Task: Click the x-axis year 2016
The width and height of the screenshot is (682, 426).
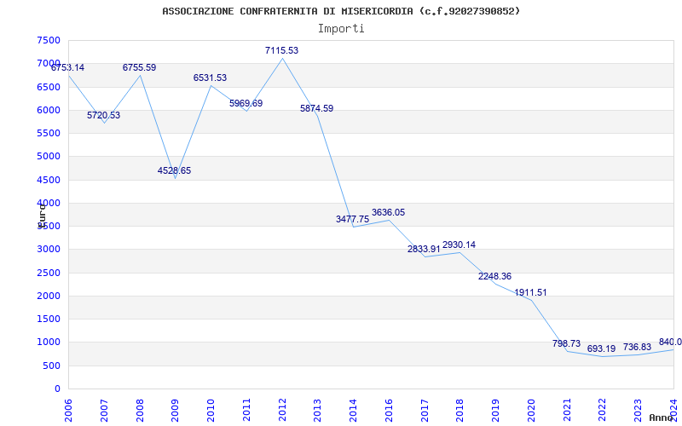Action: [x=390, y=411]
